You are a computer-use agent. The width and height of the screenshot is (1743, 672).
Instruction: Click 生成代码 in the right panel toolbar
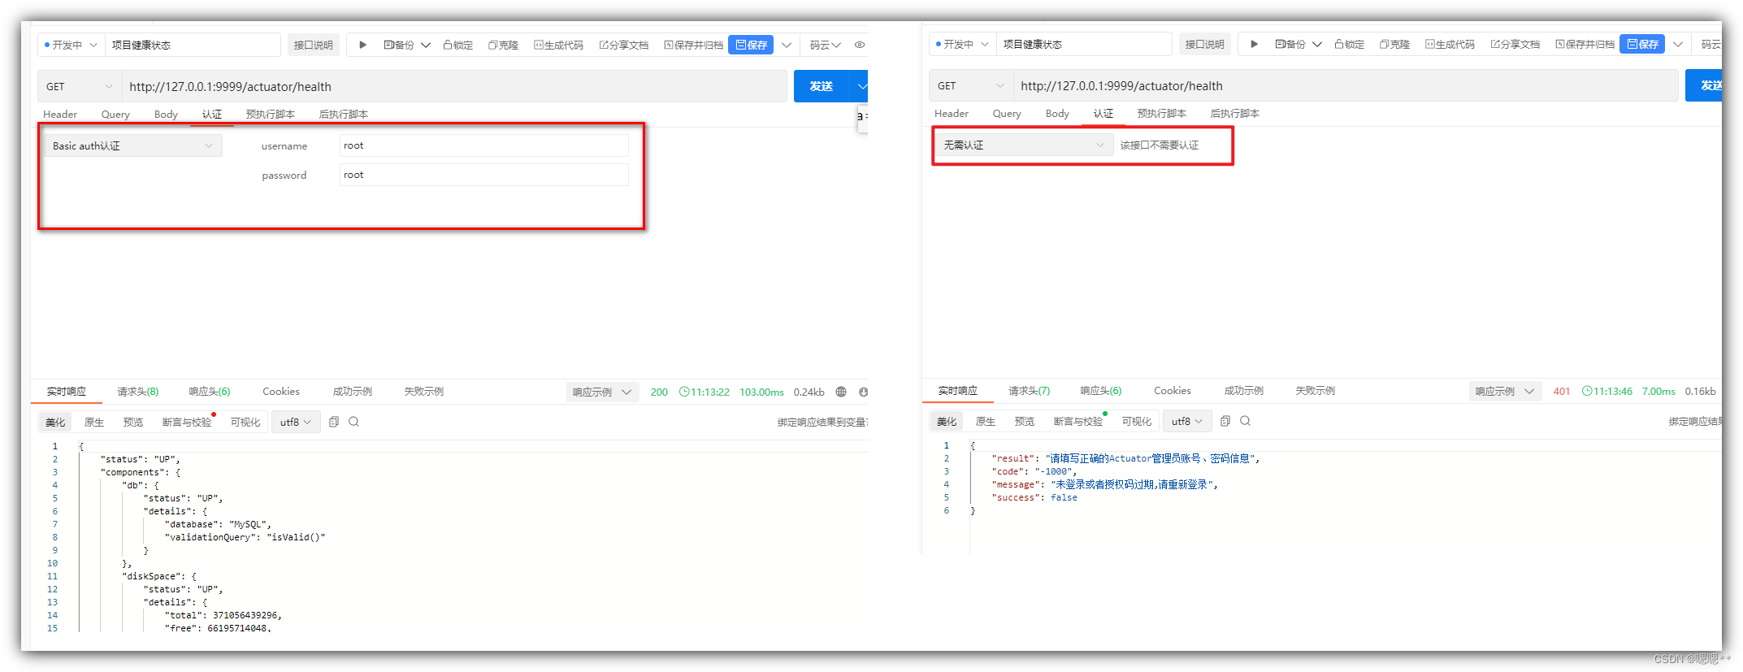(1450, 44)
